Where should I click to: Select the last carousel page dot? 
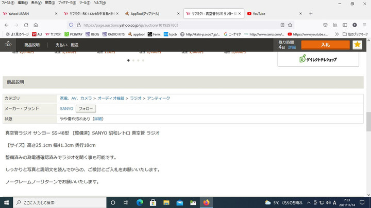click(x=143, y=61)
